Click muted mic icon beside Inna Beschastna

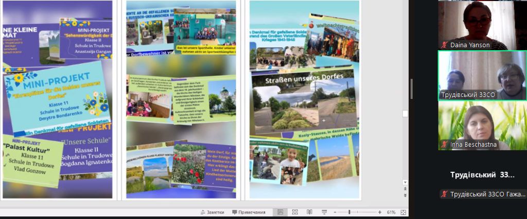coord(444,145)
